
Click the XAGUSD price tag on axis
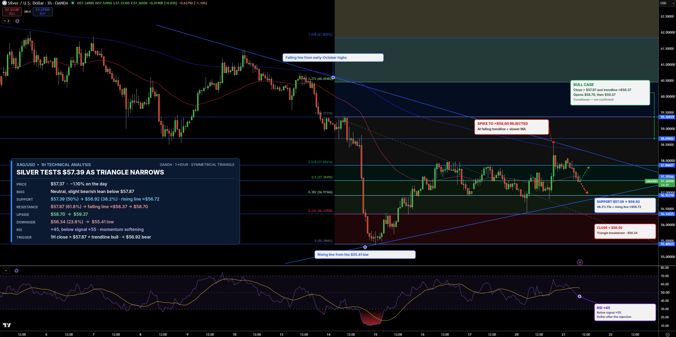[x=651, y=181]
